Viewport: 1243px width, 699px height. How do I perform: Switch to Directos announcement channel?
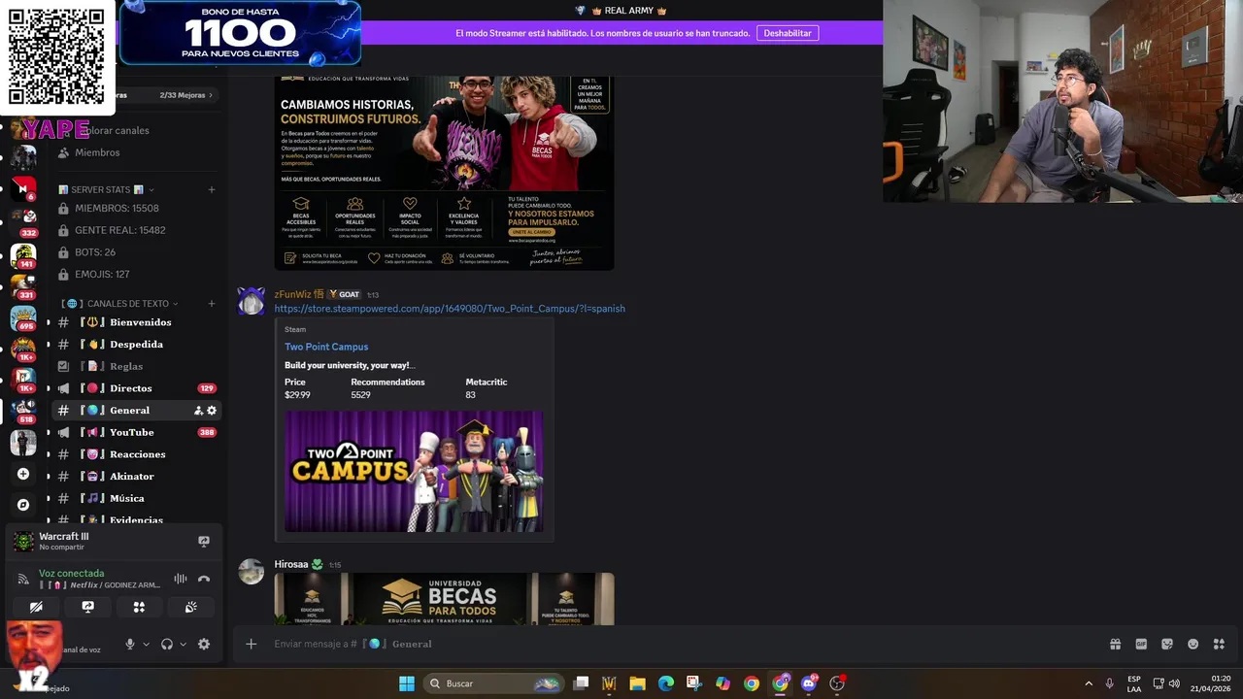click(x=136, y=388)
